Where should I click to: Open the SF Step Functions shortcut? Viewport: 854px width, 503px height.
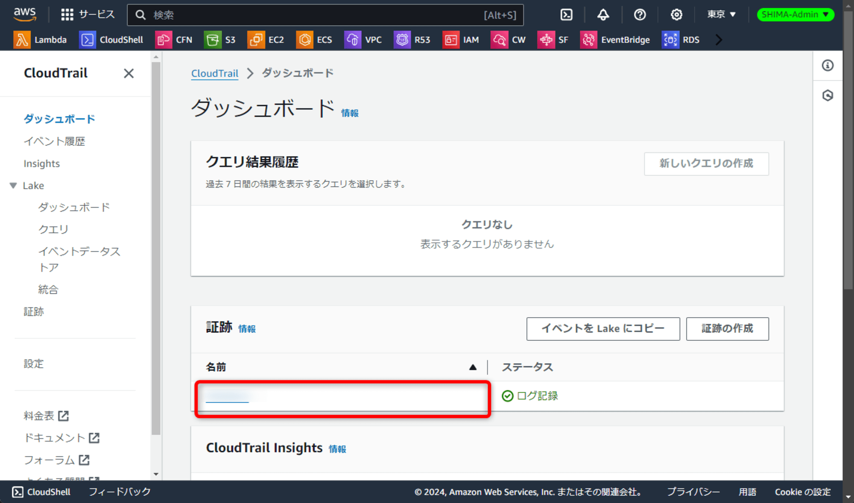coord(553,40)
